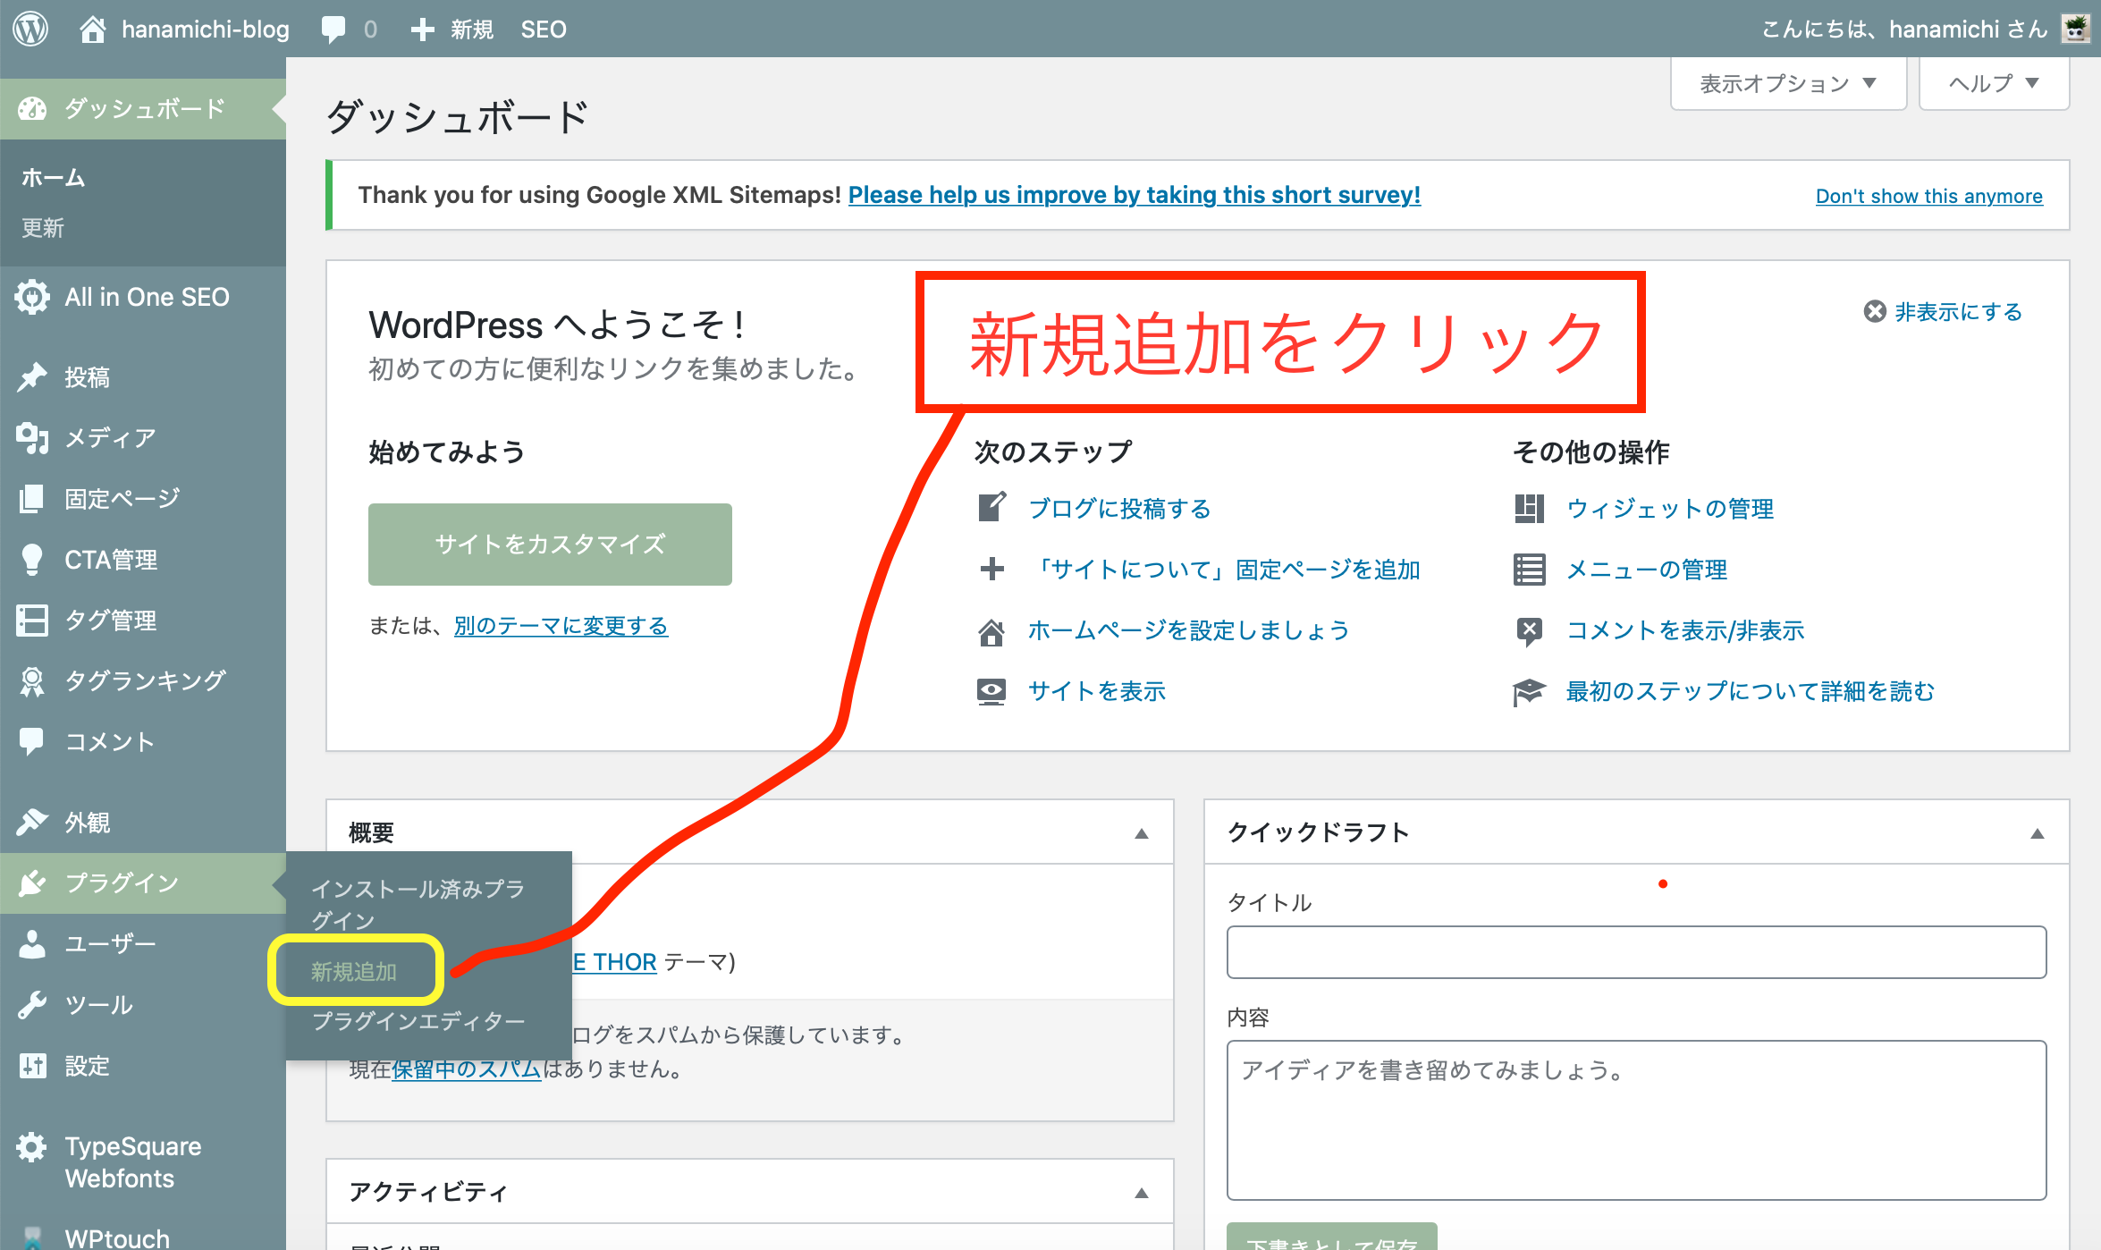Viewport: 2101px width, 1250px height.
Task: Collapse the アクティビティ panel
Action: coord(1142,1193)
